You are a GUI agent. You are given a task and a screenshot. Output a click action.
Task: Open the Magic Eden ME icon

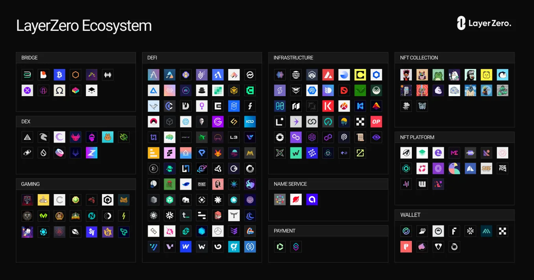click(x=454, y=153)
